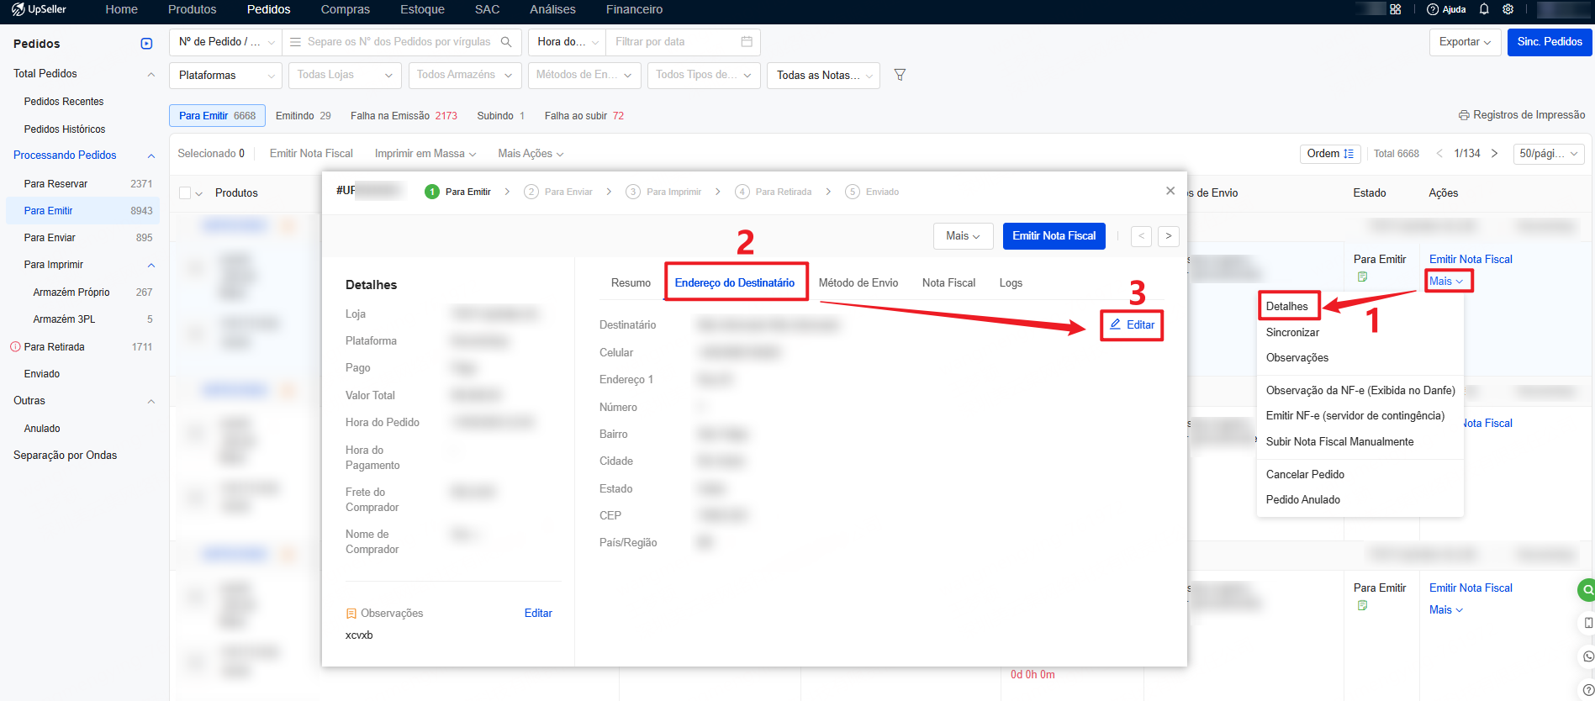Open the notifications bell
The width and height of the screenshot is (1595, 701).
coord(1484,9)
